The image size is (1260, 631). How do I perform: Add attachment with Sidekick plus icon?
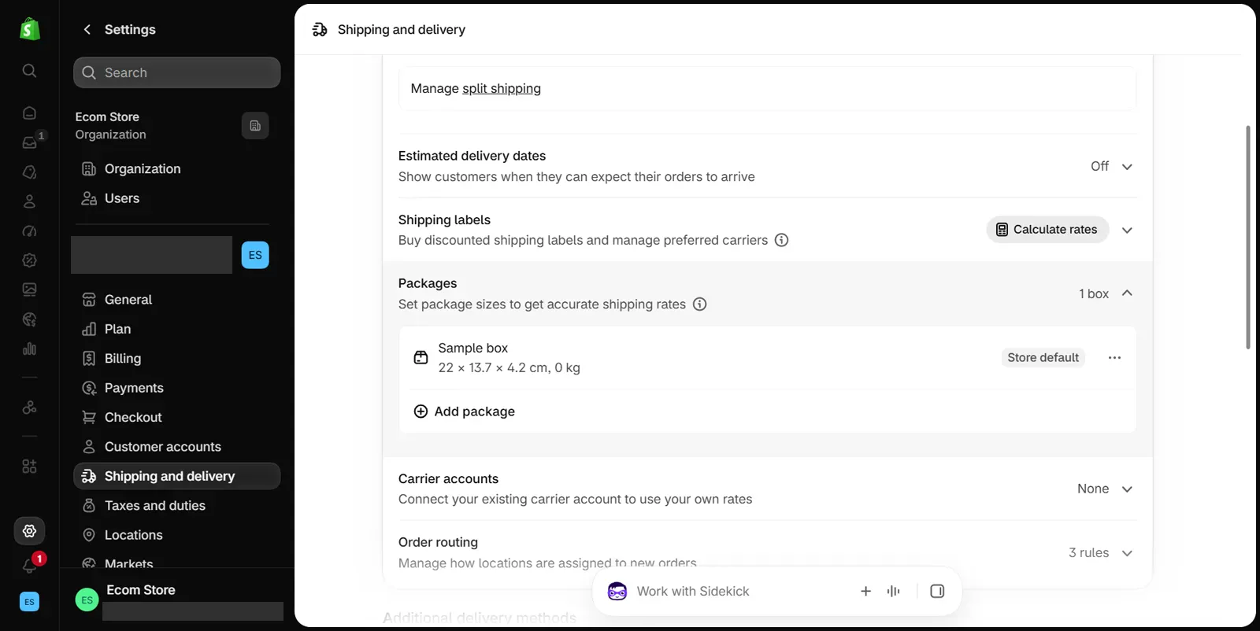click(x=865, y=591)
